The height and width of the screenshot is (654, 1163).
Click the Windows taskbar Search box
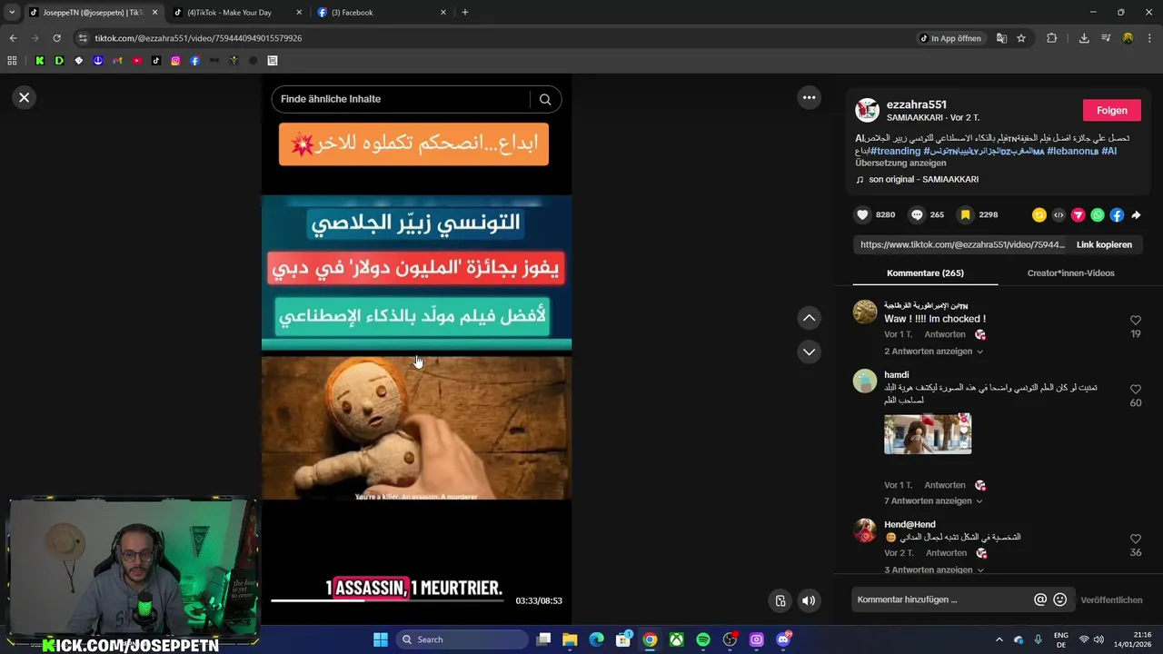(461, 639)
